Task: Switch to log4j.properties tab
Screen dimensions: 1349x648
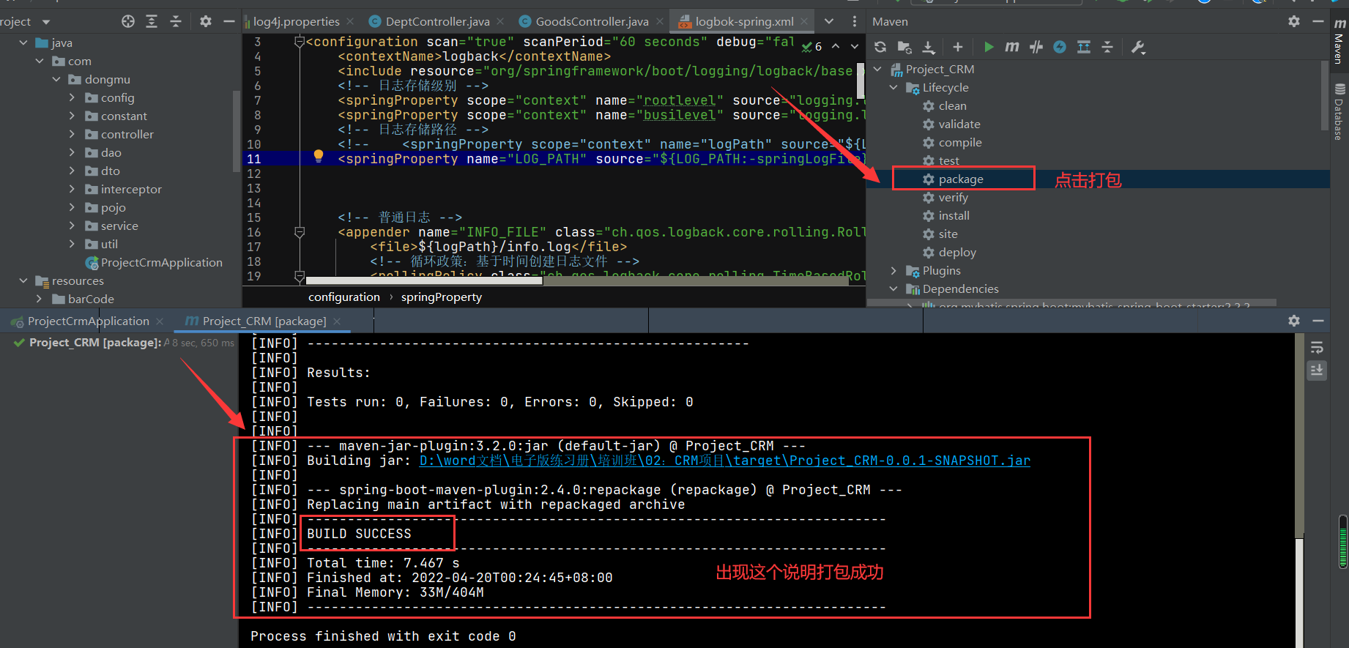Action: 296,22
